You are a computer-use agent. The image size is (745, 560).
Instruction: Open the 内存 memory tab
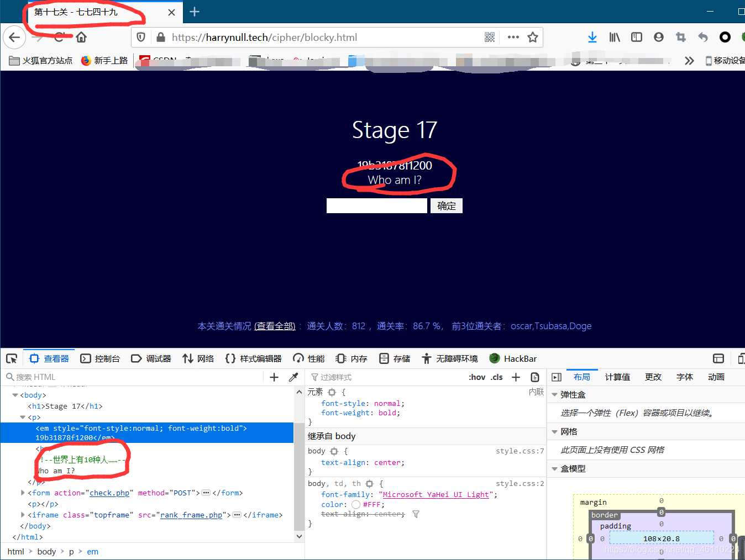pyautogui.click(x=351, y=358)
